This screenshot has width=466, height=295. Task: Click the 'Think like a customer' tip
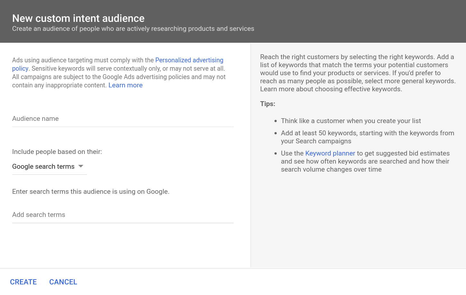(x=351, y=121)
